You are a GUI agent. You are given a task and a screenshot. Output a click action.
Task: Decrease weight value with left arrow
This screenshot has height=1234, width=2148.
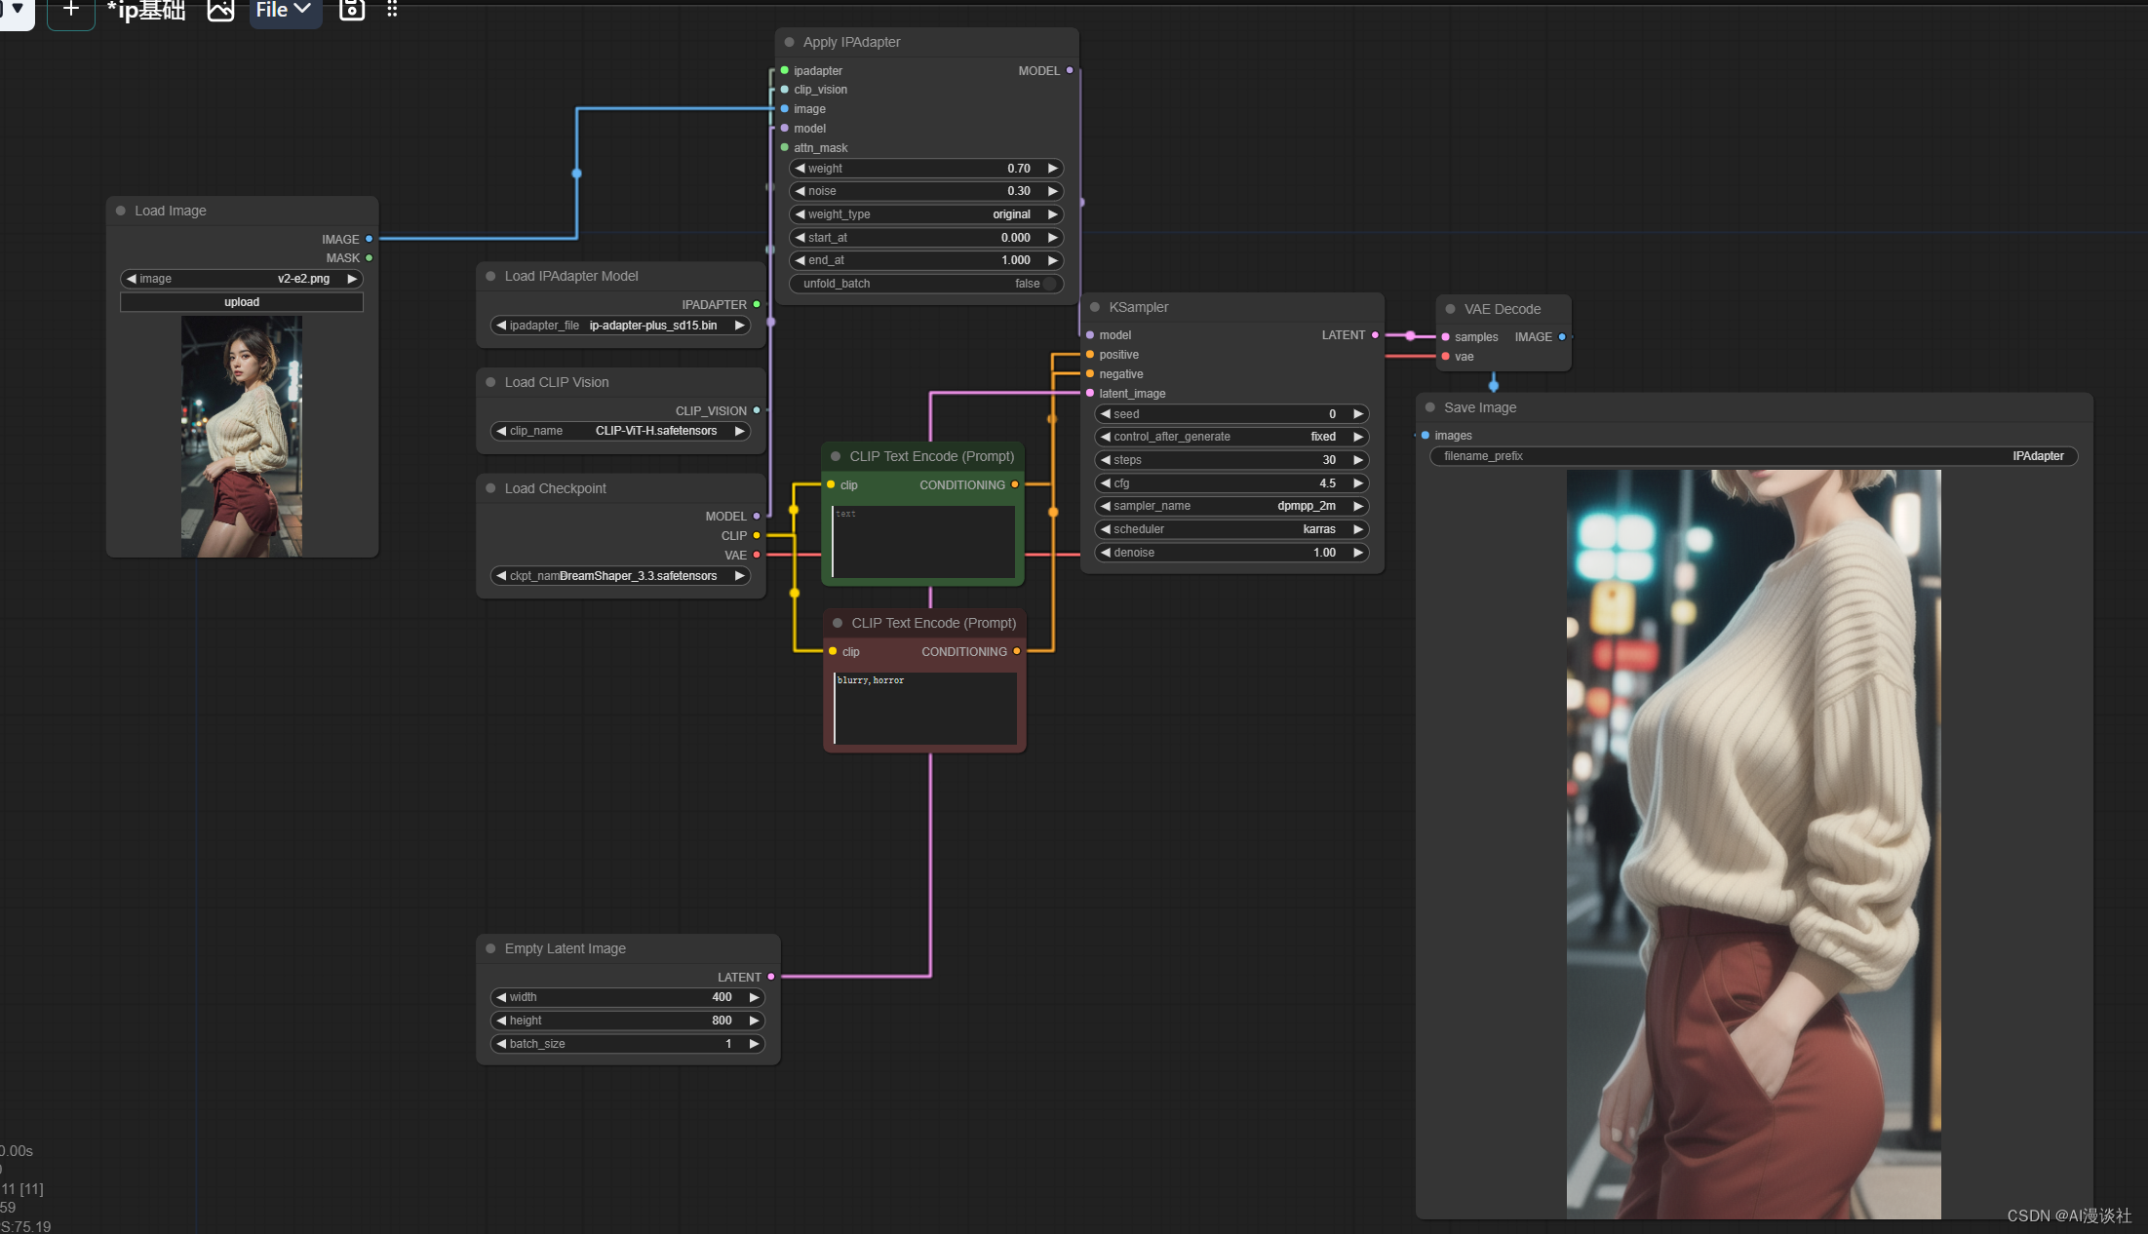800,169
